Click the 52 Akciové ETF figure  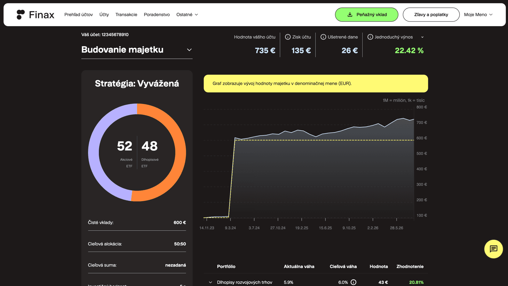(125, 146)
